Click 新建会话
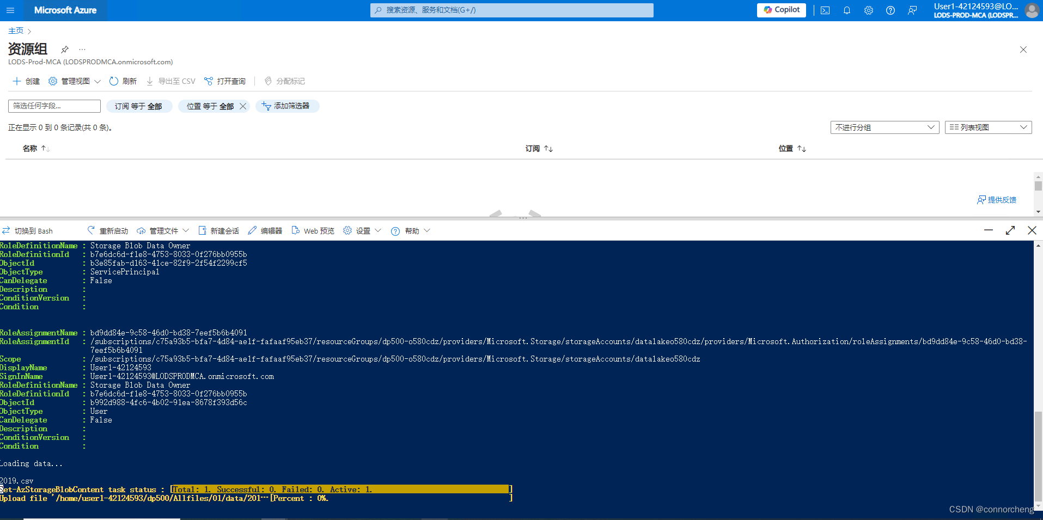 pos(218,231)
